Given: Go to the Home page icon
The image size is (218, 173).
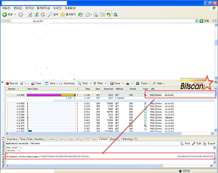Looking at the screenshot, I should pos(43,14).
